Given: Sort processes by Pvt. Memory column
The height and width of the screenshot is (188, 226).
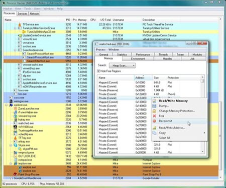Looking at the screenshot, I should 80,20.
